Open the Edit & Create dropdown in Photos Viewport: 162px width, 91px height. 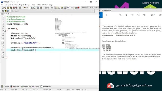[152, 15]
